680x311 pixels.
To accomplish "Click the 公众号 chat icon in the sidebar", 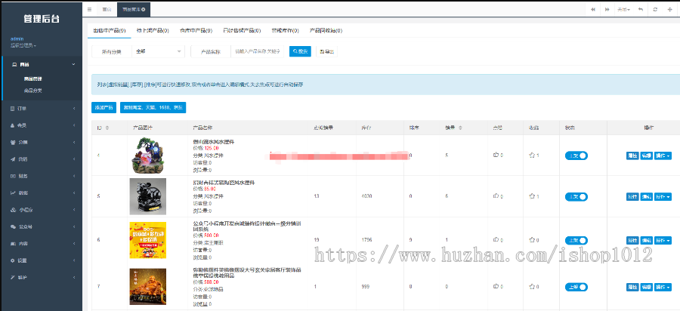I will pyautogui.click(x=13, y=226).
